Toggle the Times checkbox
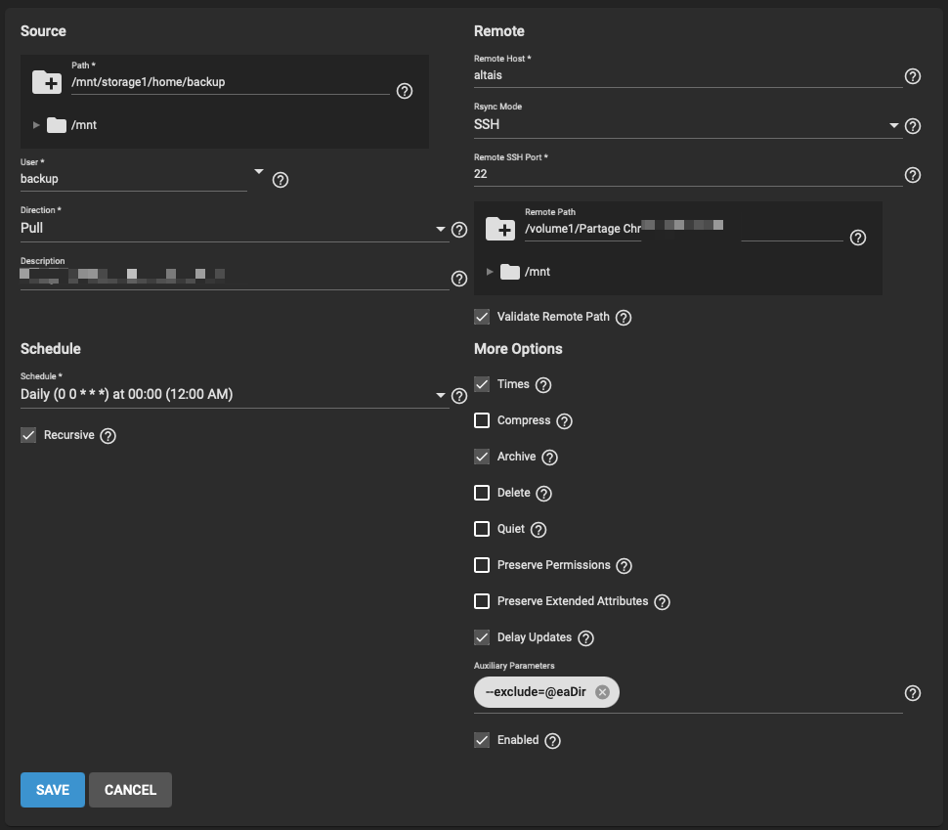Screen dimensions: 948x830 click(482, 384)
